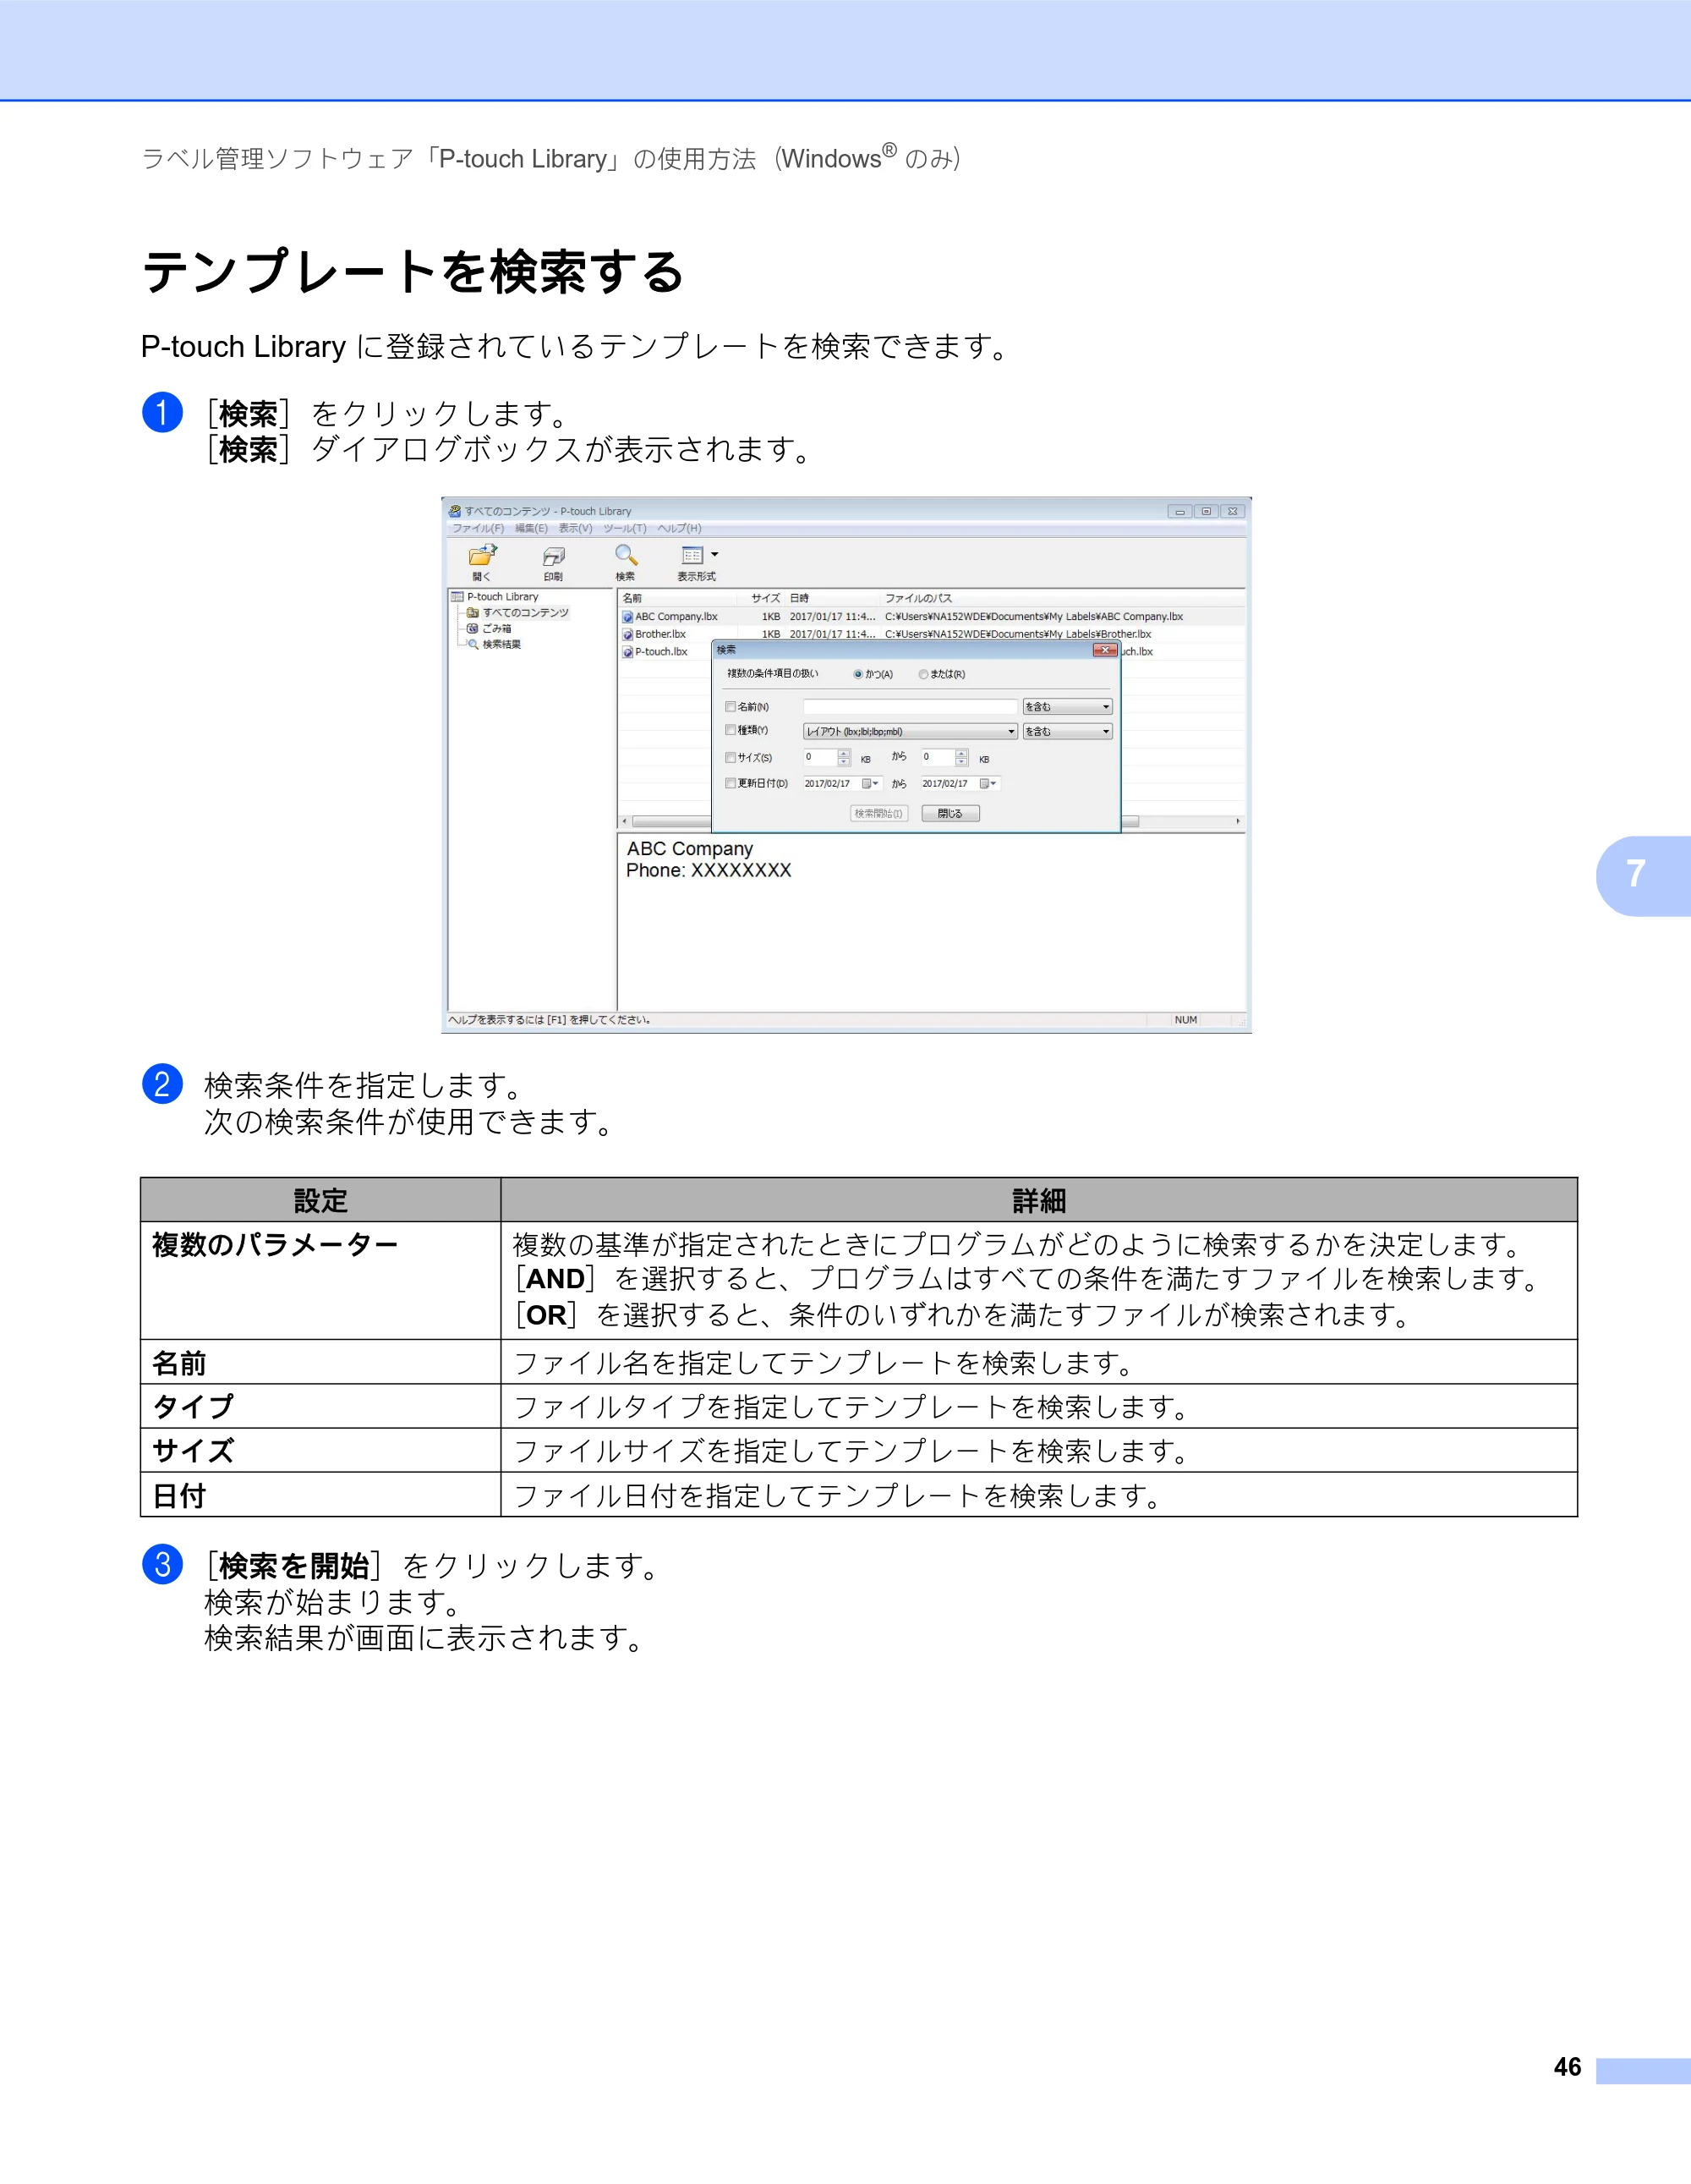Enable the 名前(N) checkbox
Image resolution: width=1691 pixels, height=2184 pixels.
point(731,707)
